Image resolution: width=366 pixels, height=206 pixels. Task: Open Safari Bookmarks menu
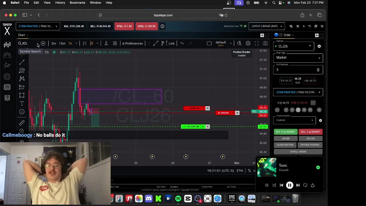click(77, 3)
